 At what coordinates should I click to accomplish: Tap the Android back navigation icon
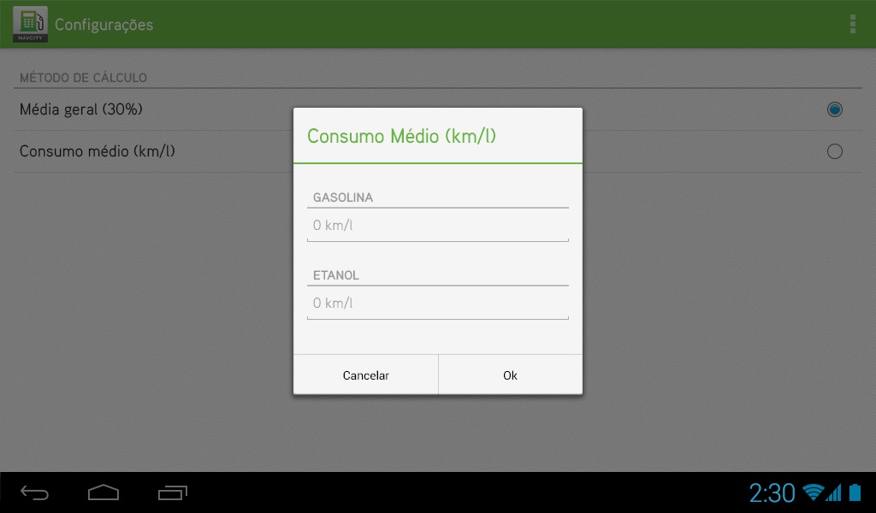tap(34, 492)
